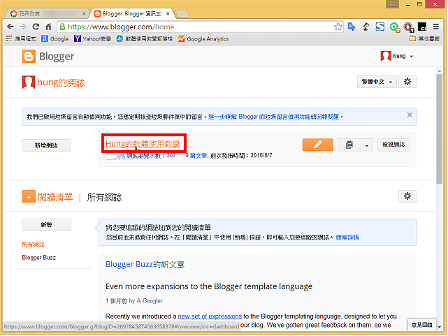
Task: Open the language dropdown 繁體中文
Action: click(x=377, y=82)
